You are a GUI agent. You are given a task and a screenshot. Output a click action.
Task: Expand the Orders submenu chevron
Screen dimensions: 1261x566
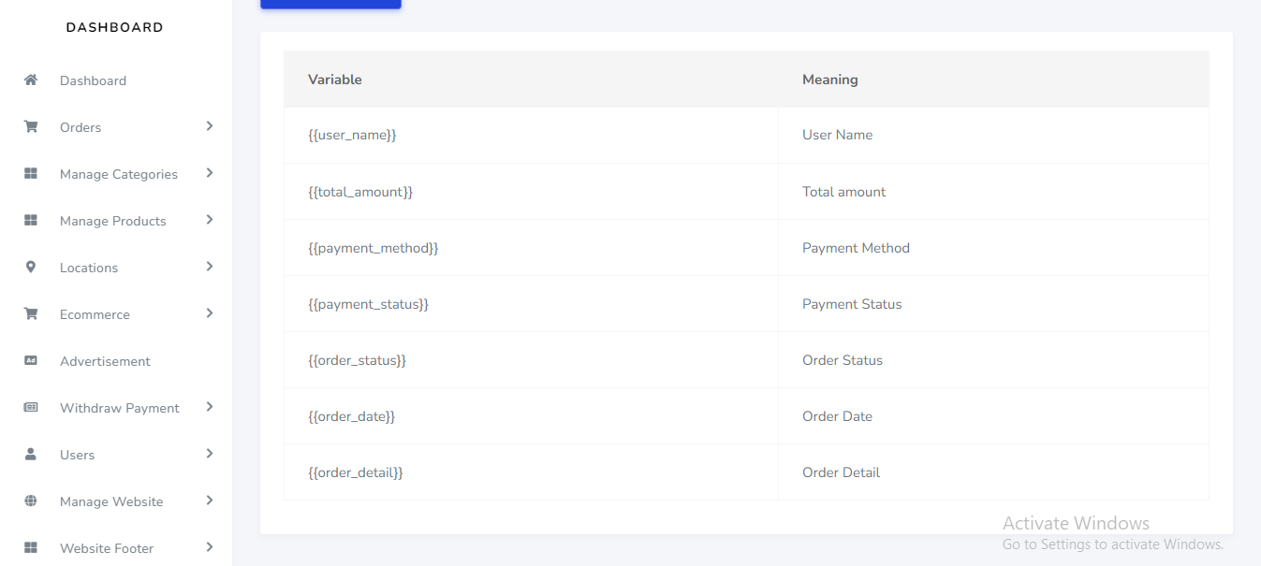tap(210, 126)
